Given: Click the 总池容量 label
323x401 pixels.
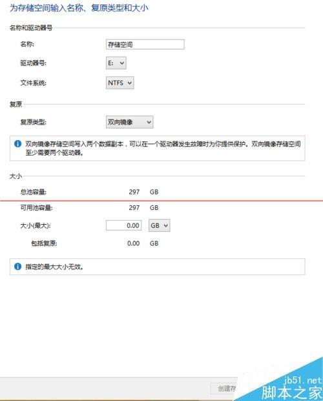Looking at the screenshot, I should click(x=34, y=192).
